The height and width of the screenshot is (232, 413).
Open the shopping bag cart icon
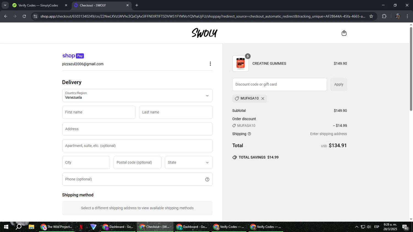tap(344, 33)
